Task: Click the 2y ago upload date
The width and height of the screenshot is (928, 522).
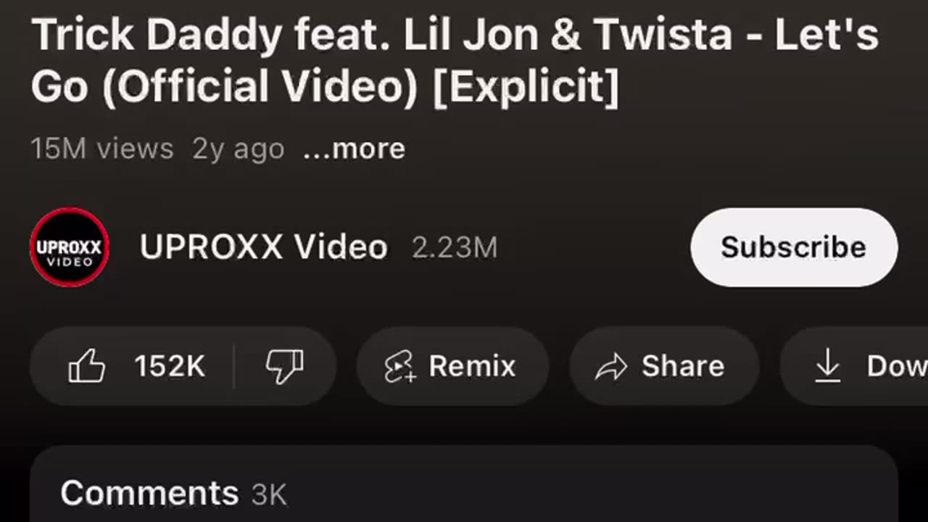Action: [x=238, y=149]
